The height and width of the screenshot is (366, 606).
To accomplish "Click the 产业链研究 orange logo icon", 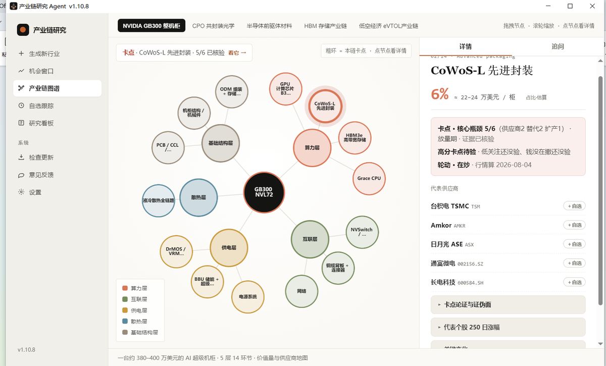I will click(x=23, y=30).
